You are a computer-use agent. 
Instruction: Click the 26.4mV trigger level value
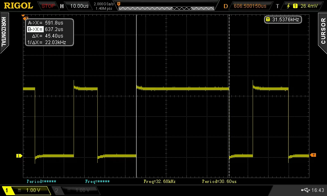309,6
